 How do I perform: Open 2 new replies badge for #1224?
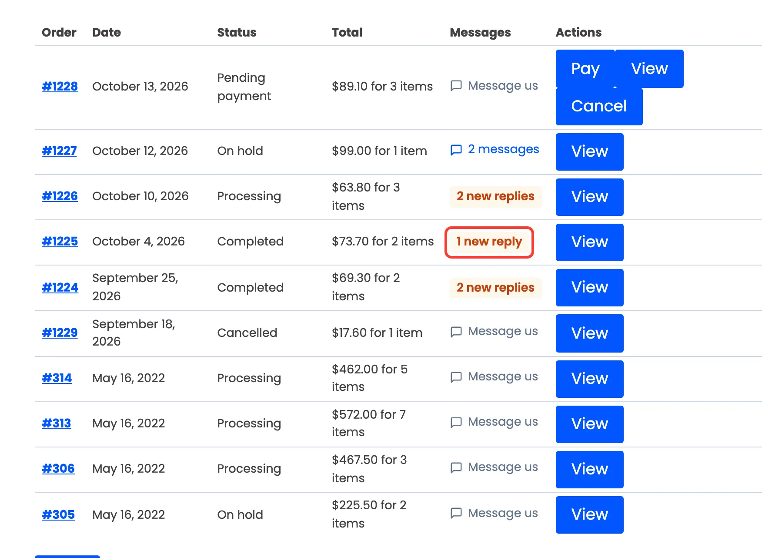tap(495, 288)
